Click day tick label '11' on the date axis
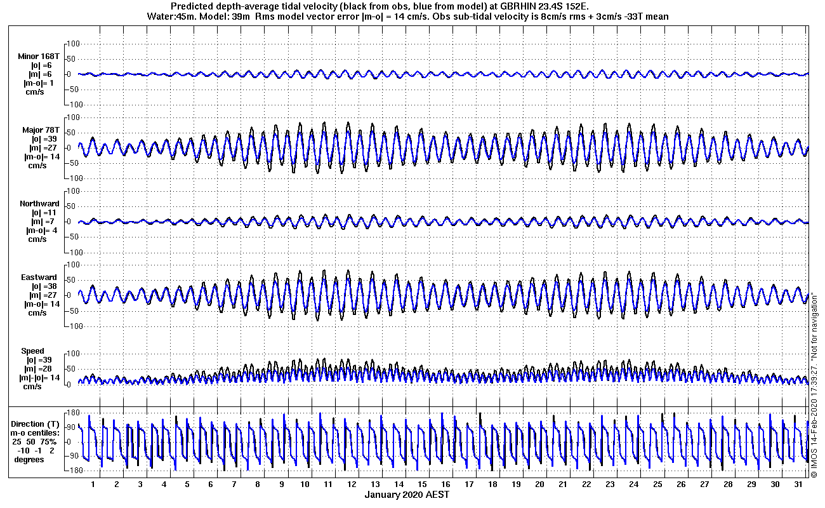The image size is (825, 508). (327, 484)
